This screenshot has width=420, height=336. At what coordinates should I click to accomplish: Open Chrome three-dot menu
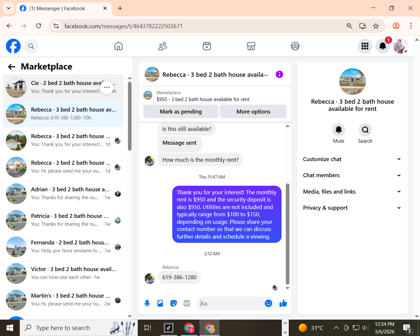(411, 26)
